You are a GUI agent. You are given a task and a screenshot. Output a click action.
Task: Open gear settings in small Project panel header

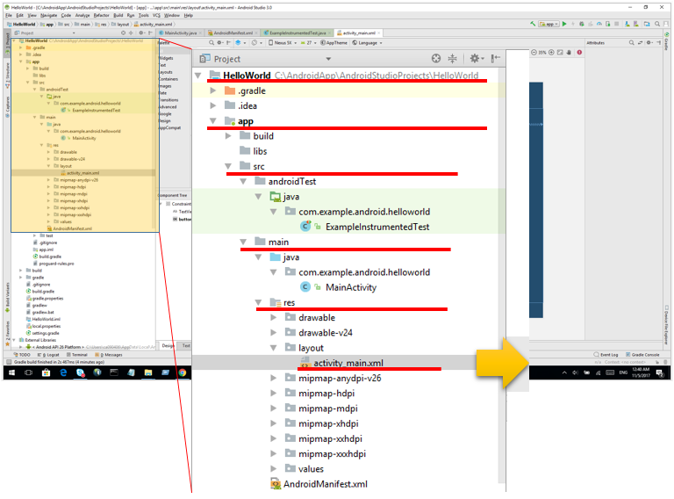tap(141, 33)
